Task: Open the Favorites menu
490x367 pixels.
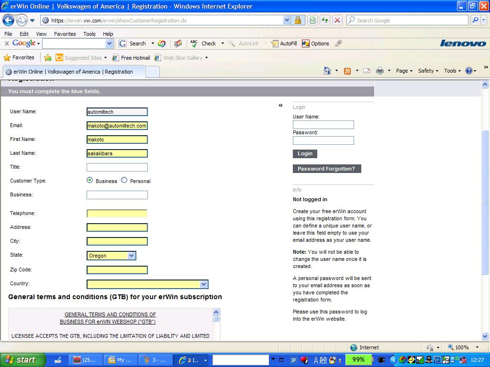Action: (x=65, y=34)
